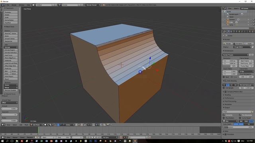255x143 pixels.
Task: Open the Image Editor display dropdown
Action: coord(242,47)
